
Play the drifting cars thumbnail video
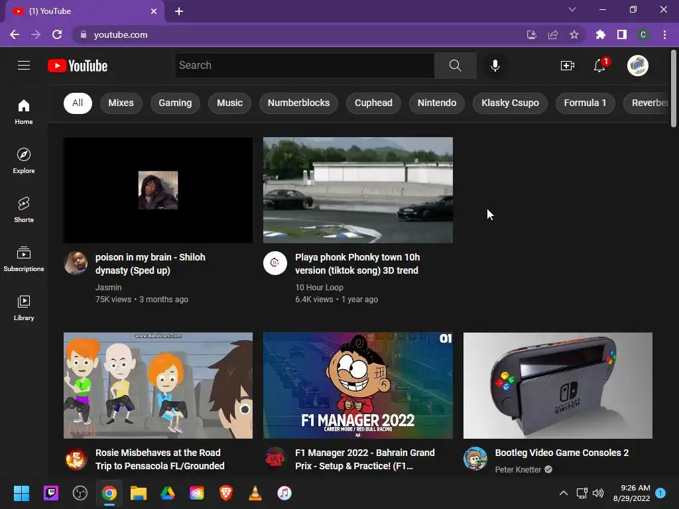[x=357, y=190]
